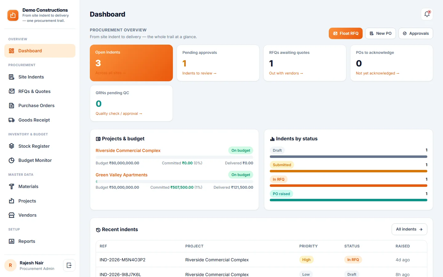The image size is (443, 277).
Task: Click the PRIORITY column header
Action: pos(308,246)
